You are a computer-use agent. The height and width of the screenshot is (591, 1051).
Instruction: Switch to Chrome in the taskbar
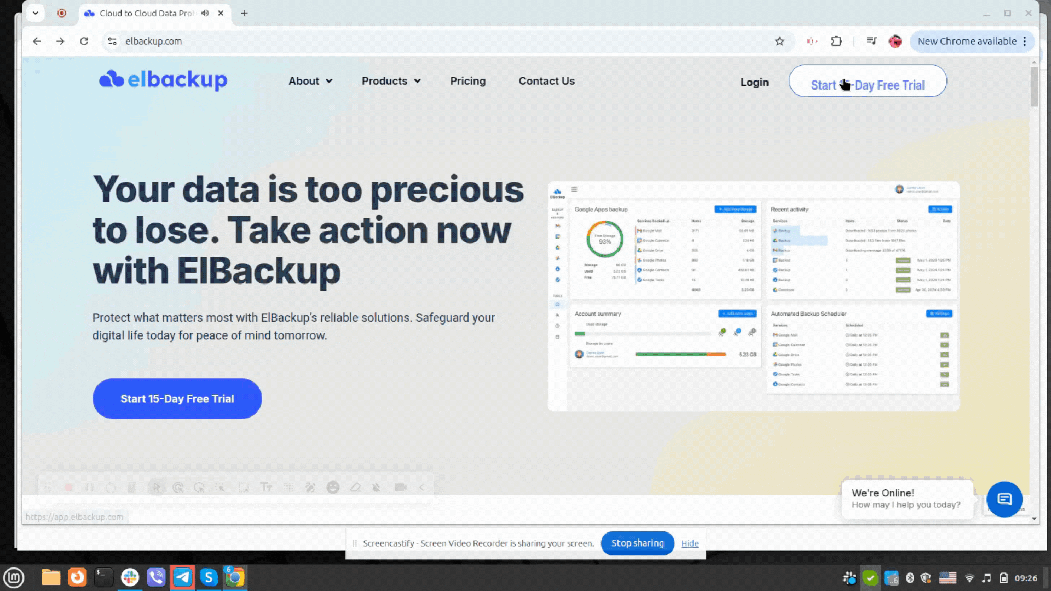235,578
